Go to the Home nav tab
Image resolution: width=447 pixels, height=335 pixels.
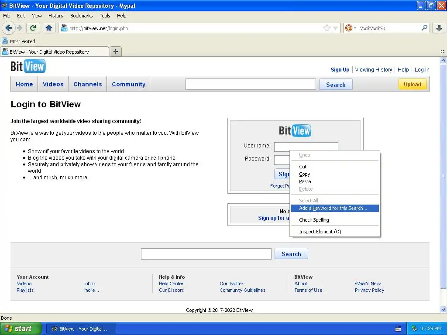pyautogui.click(x=24, y=84)
